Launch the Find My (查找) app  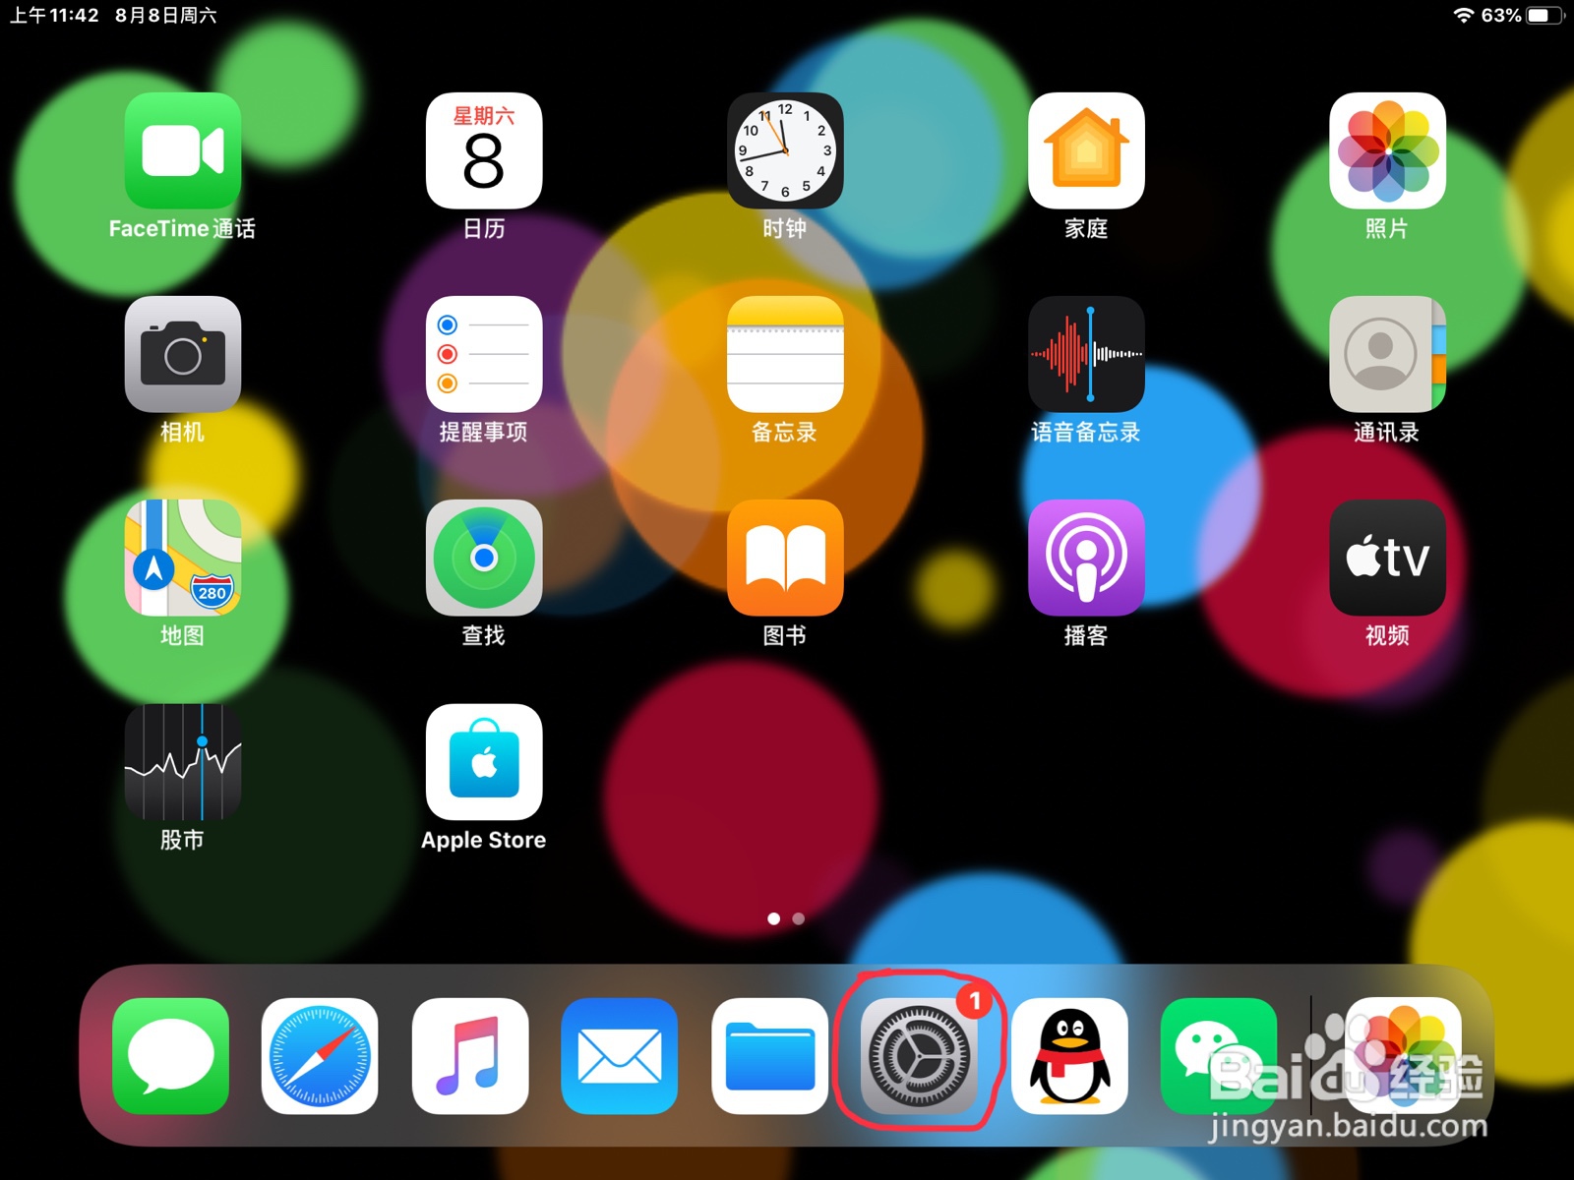click(x=484, y=558)
